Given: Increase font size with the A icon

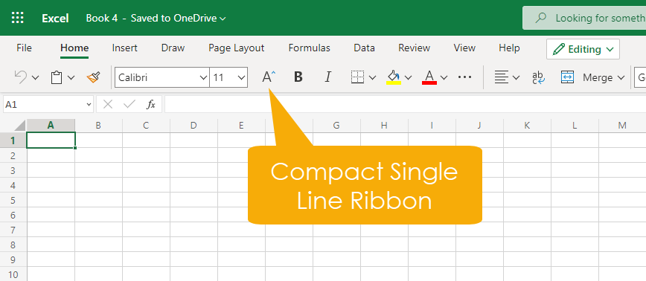Looking at the screenshot, I should tap(269, 77).
